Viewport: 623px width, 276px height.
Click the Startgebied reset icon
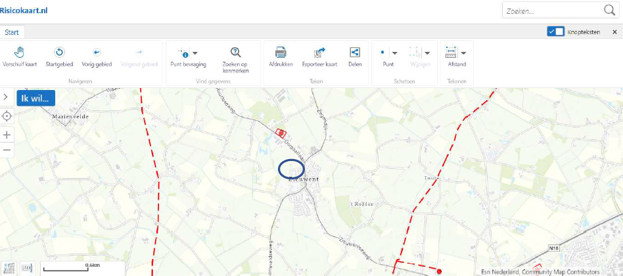[x=59, y=52]
